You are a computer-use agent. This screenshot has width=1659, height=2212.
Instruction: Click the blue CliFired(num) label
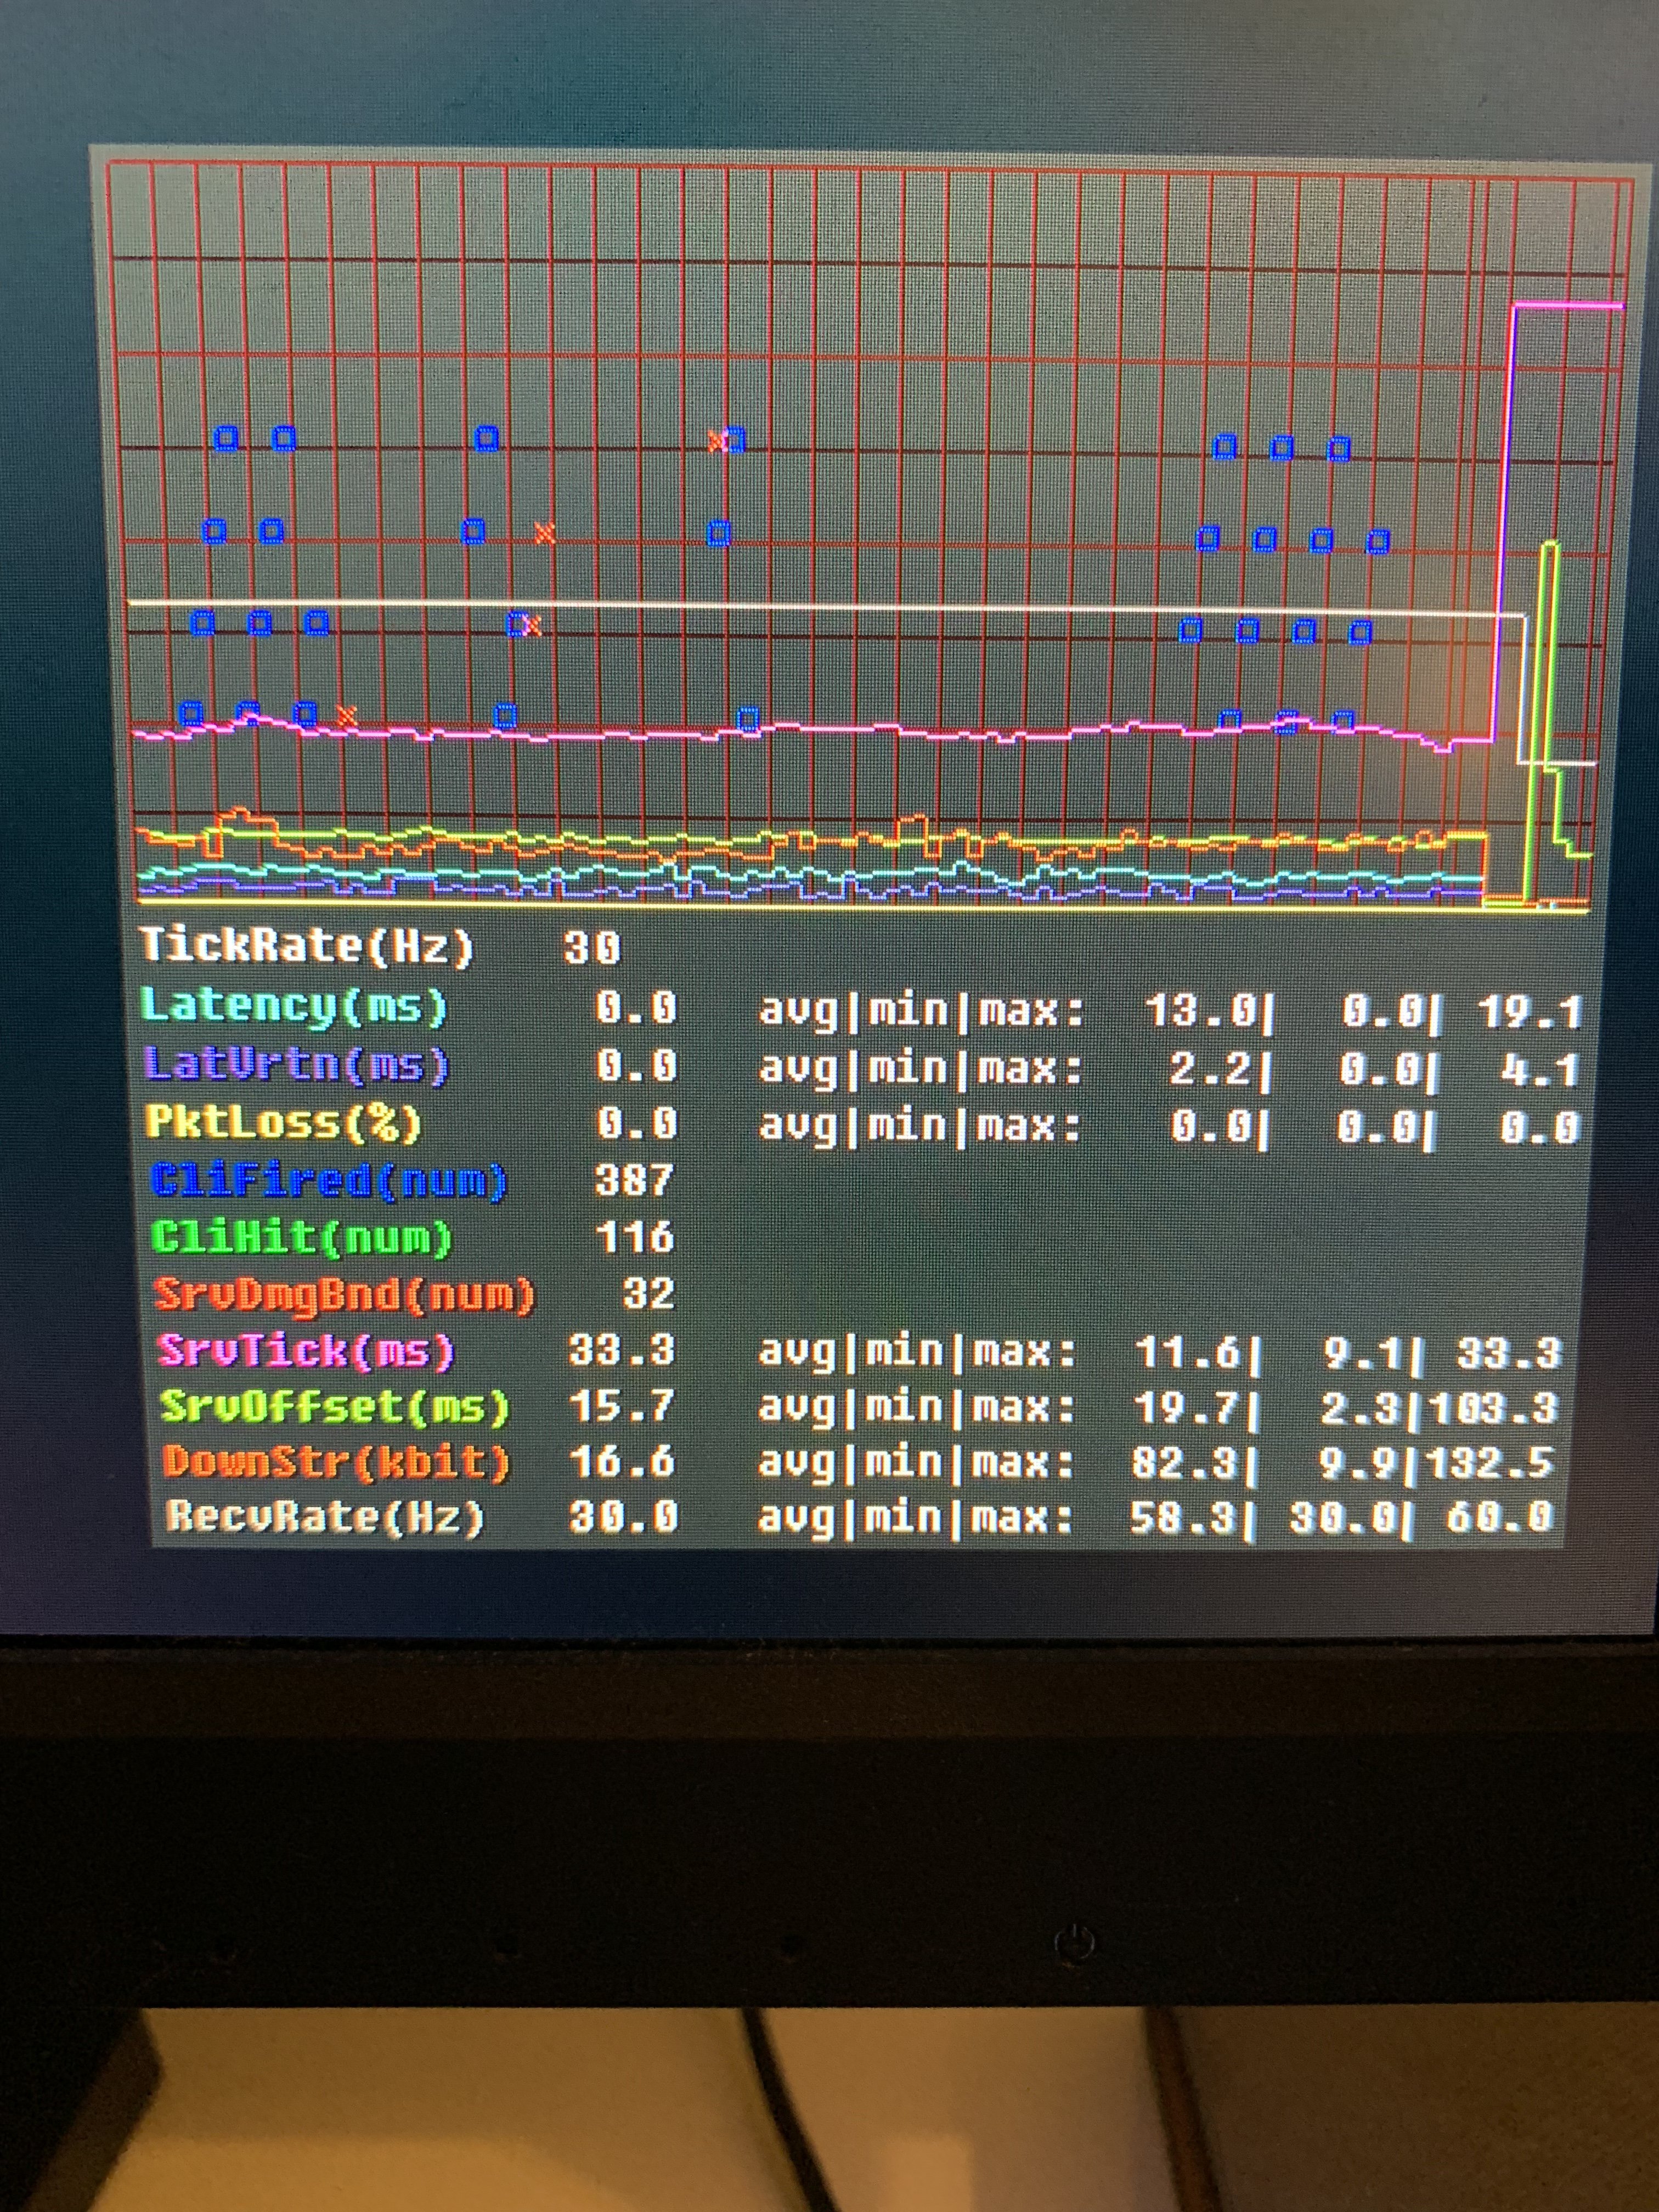[329, 1181]
